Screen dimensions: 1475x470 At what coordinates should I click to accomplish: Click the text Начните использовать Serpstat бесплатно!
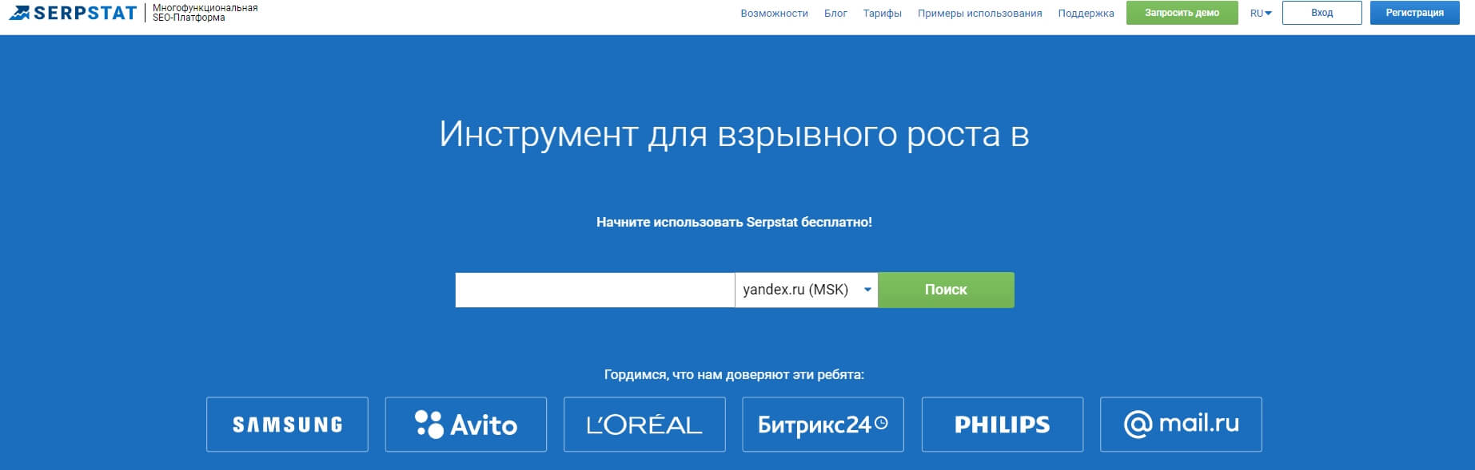(x=734, y=223)
